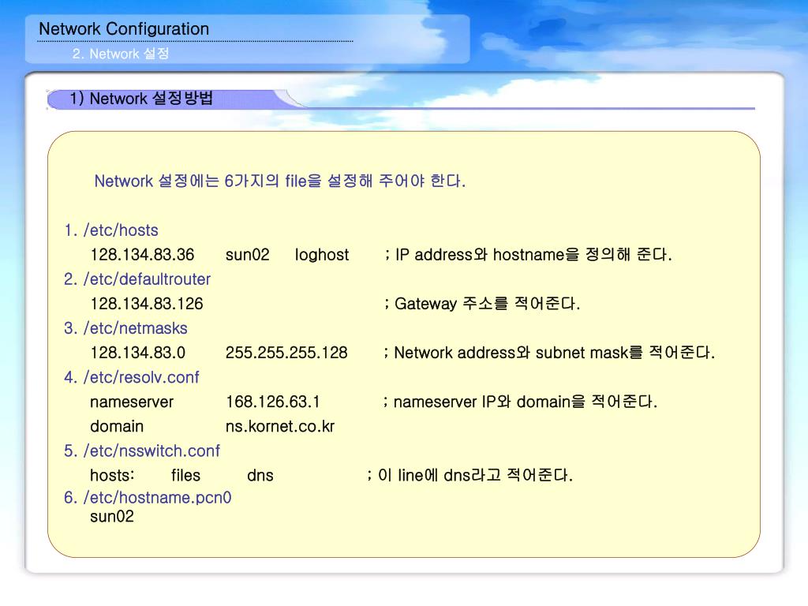The height and width of the screenshot is (606, 808).
Task: Select the sentence 'Network 설정에는 6가지의 file을 설정해 주어야 한다.'
Action: point(280,181)
